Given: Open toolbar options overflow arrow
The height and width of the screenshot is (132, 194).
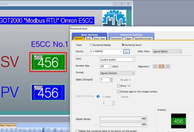Looking at the screenshot, I should point(43,130).
